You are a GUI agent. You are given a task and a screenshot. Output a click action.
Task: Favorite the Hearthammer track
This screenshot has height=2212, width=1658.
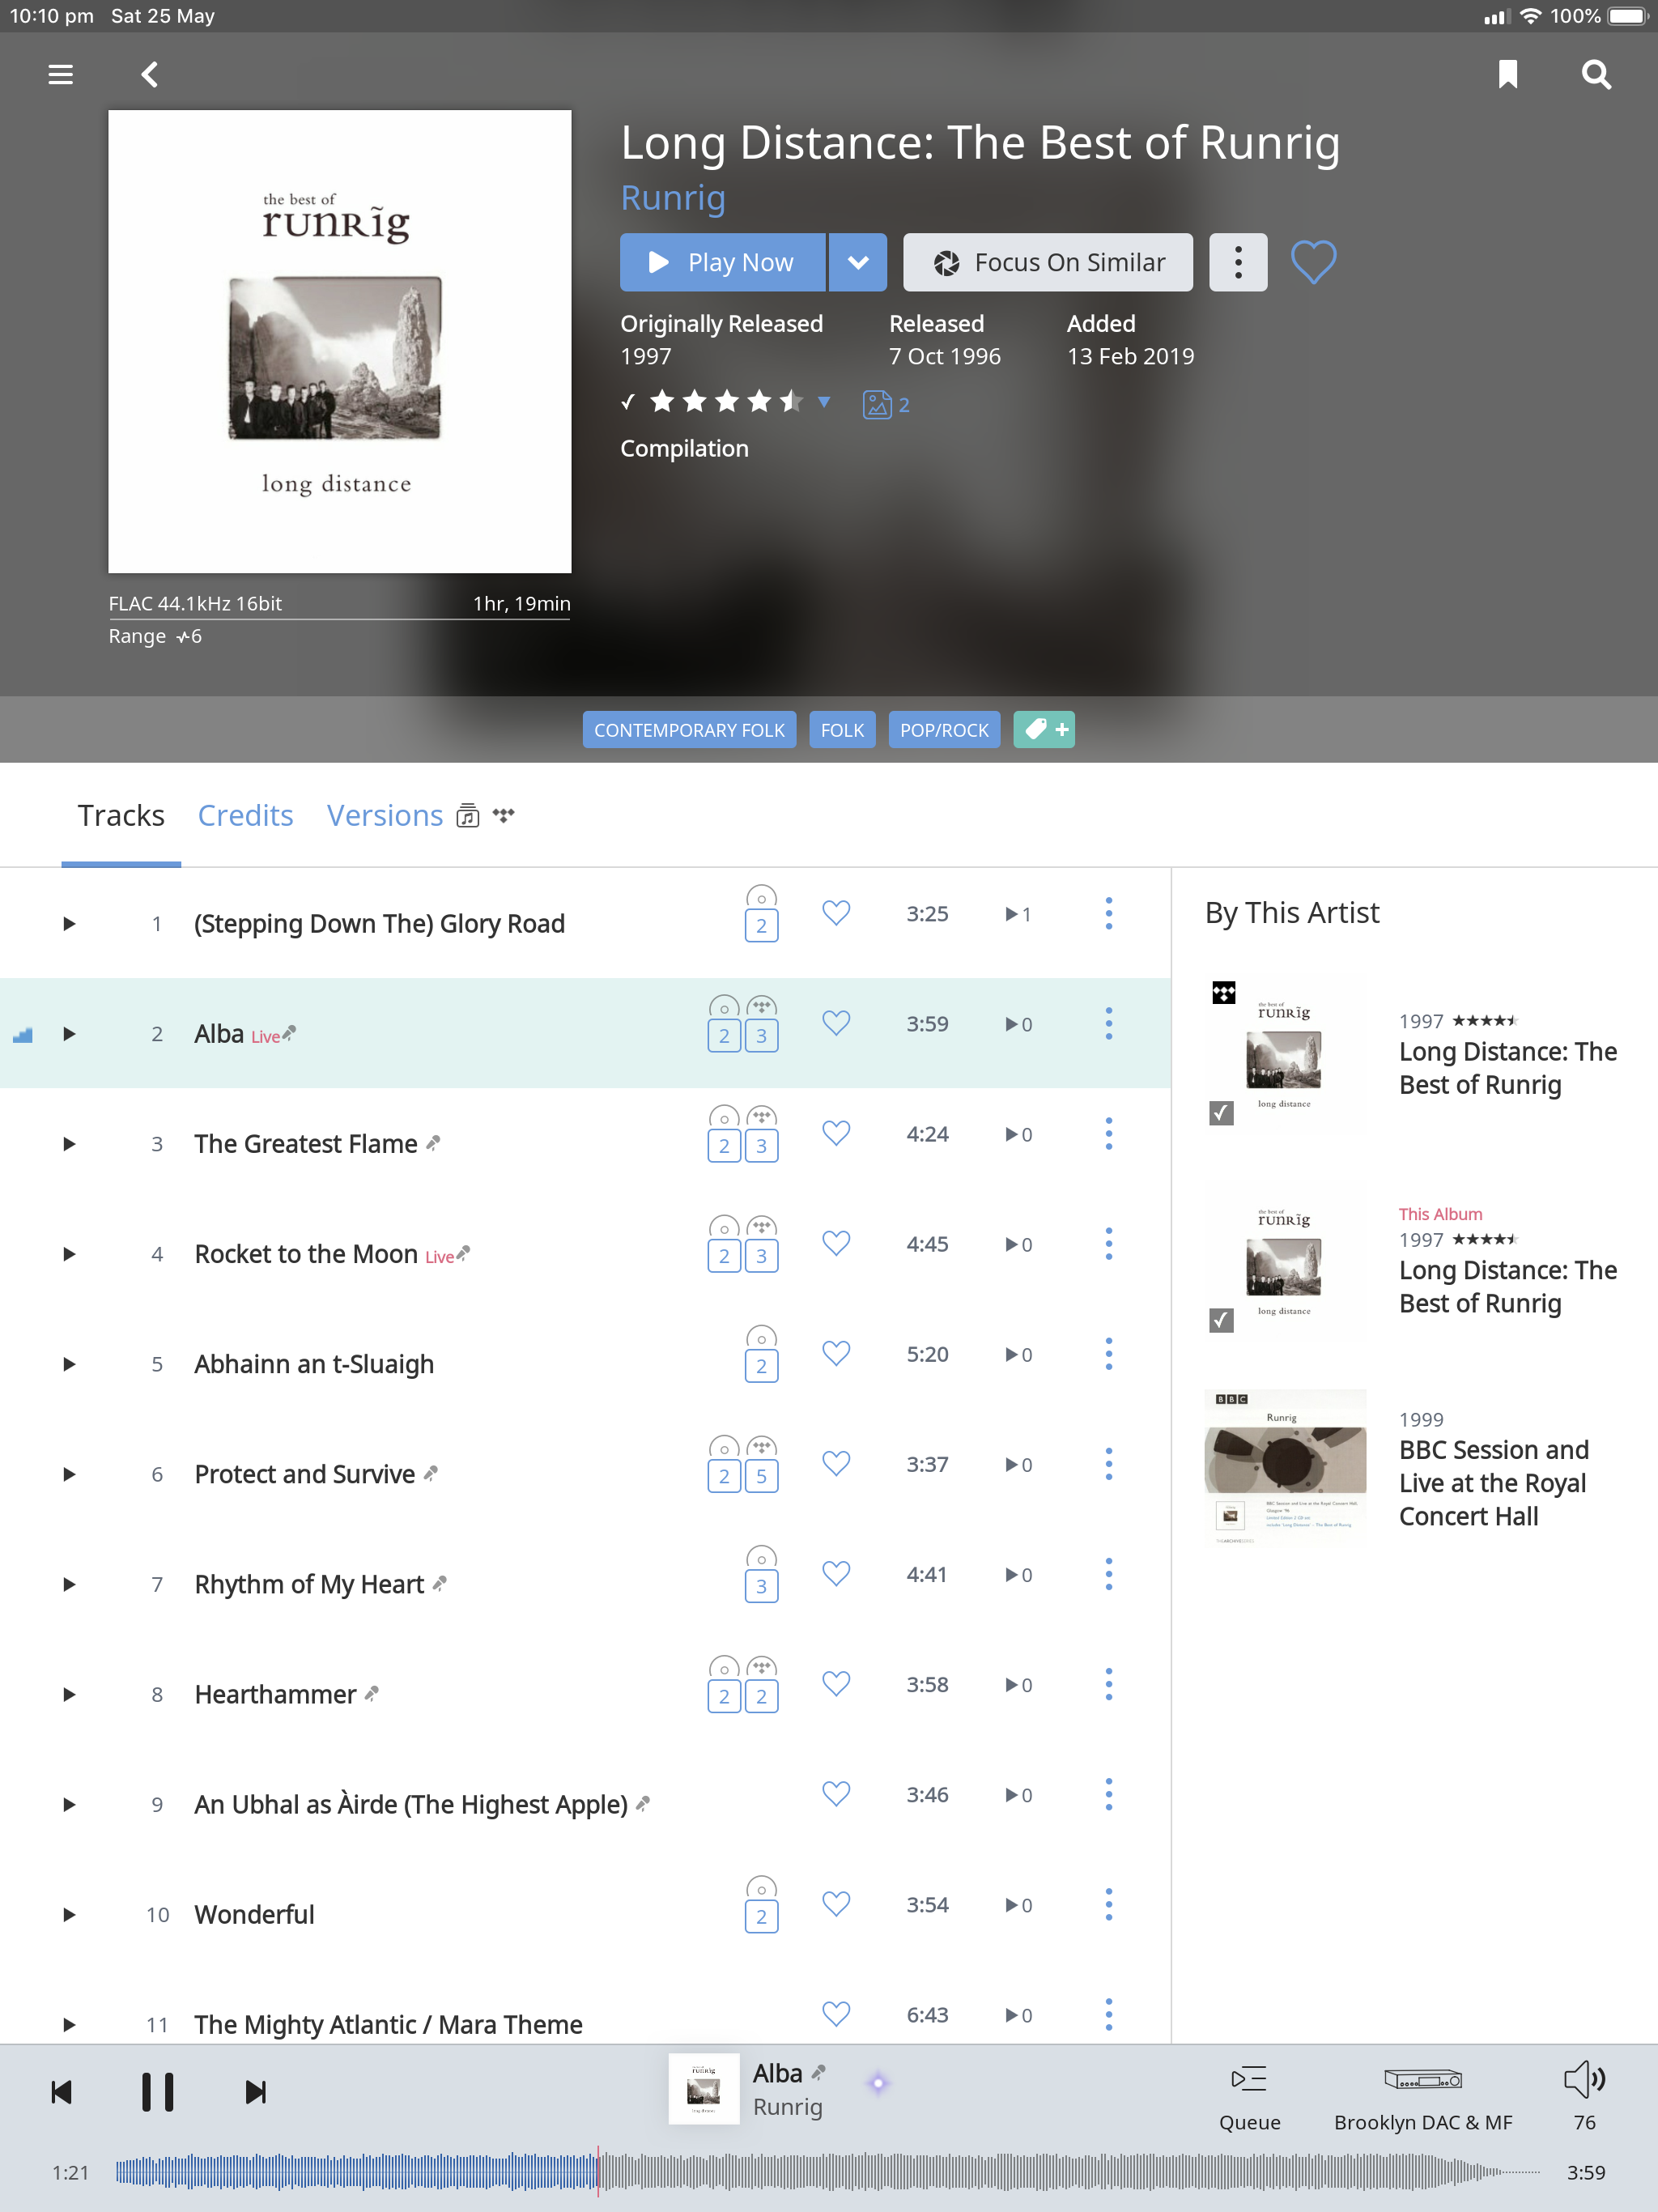point(836,1684)
